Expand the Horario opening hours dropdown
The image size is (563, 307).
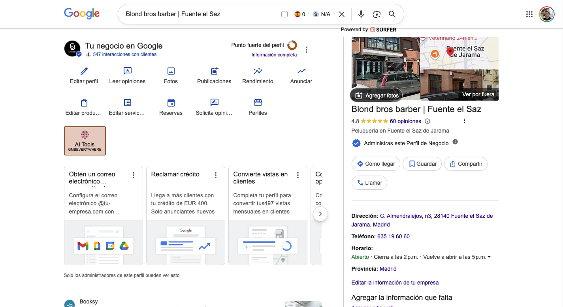pyautogui.click(x=489, y=257)
